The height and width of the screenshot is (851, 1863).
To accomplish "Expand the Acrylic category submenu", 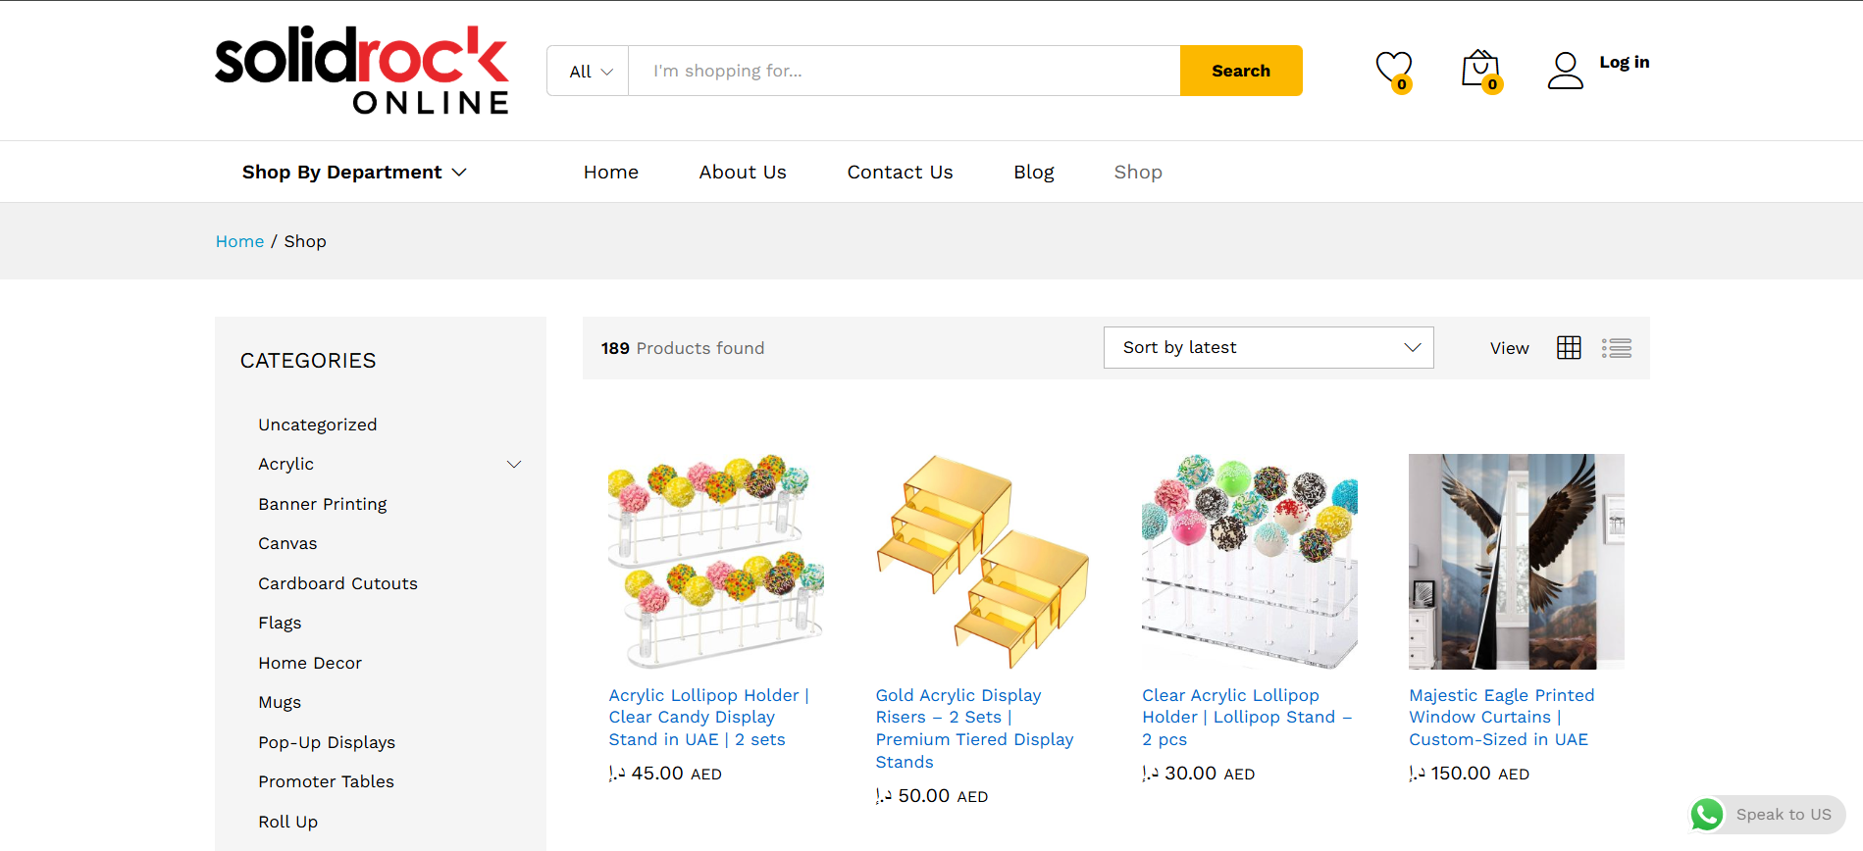I will (x=514, y=465).
